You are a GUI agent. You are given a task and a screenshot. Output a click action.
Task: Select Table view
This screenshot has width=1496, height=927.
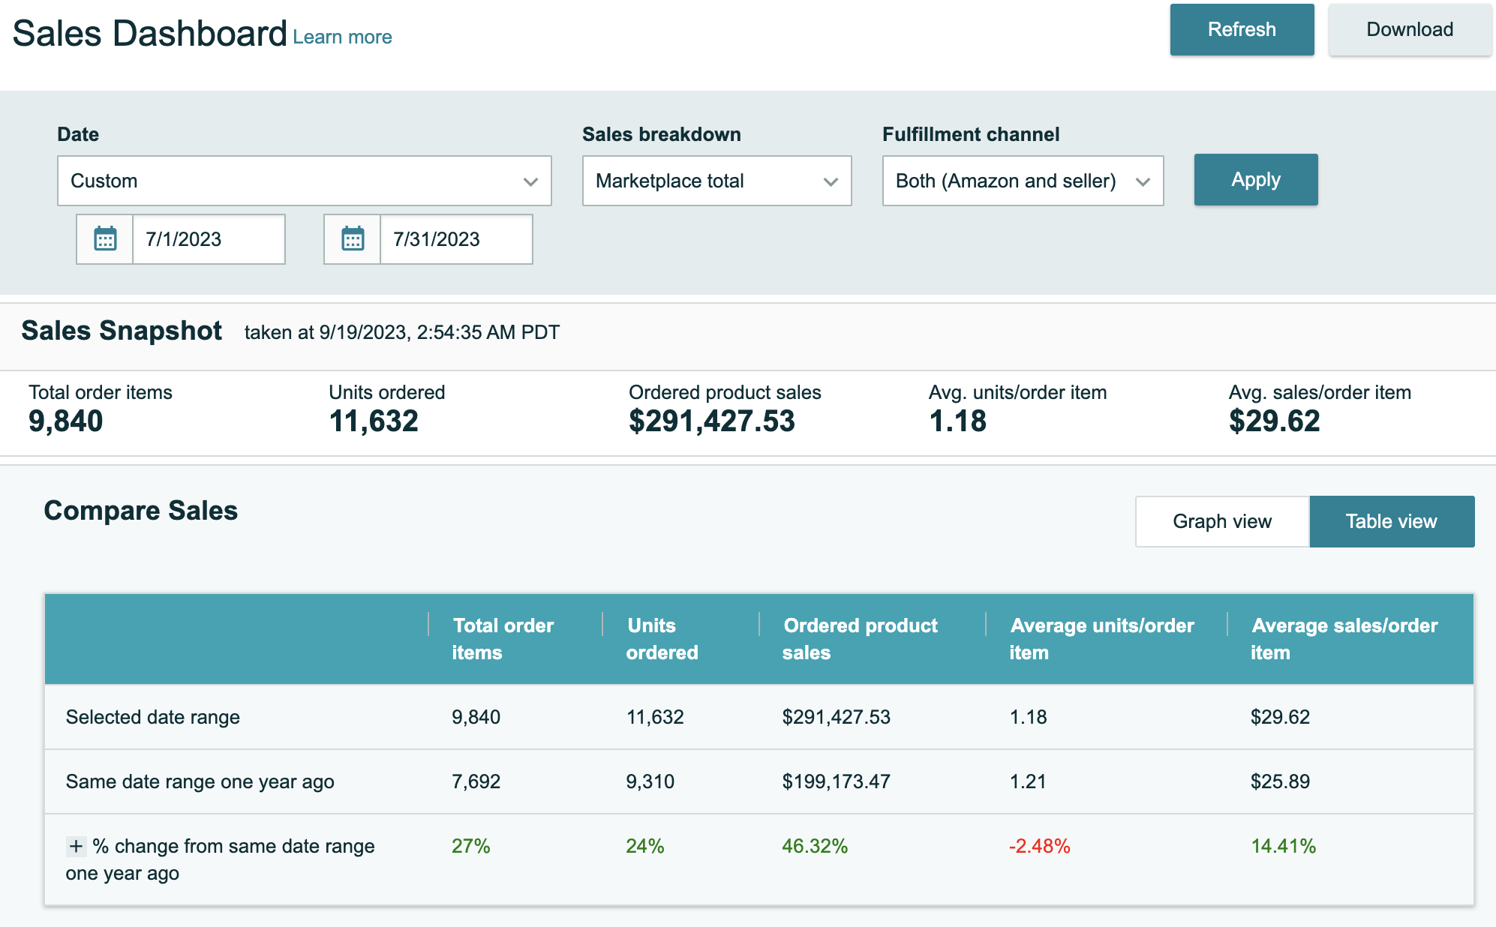pyautogui.click(x=1392, y=520)
